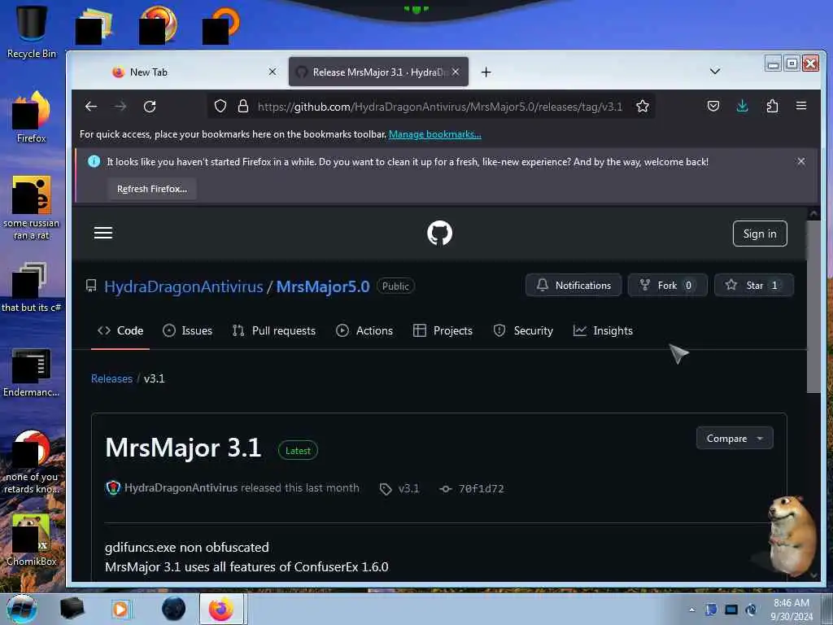
Task: Open the MrsMajor5.0 repository link
Action: pos(323,286)
